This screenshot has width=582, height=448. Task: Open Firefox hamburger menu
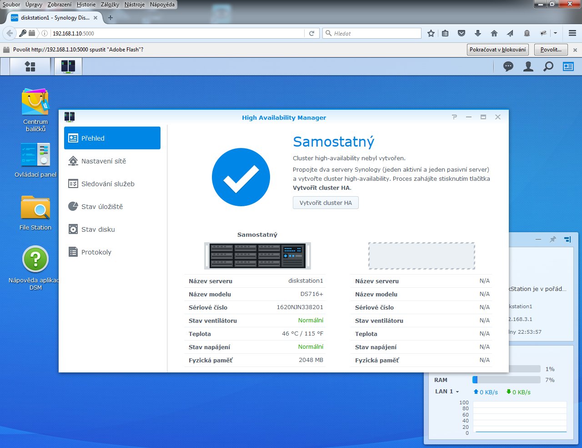coord(572,33)
